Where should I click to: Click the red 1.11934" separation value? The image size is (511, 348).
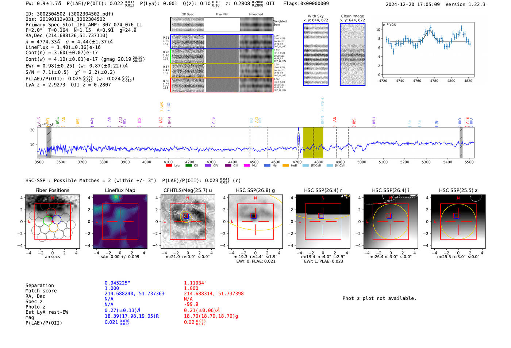(195, 283)
